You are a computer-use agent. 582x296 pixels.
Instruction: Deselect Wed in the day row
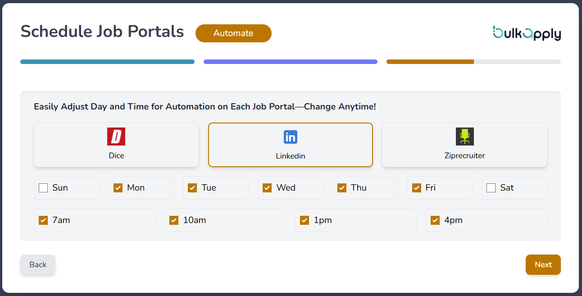pyautogui.click(x=267, y=188)
